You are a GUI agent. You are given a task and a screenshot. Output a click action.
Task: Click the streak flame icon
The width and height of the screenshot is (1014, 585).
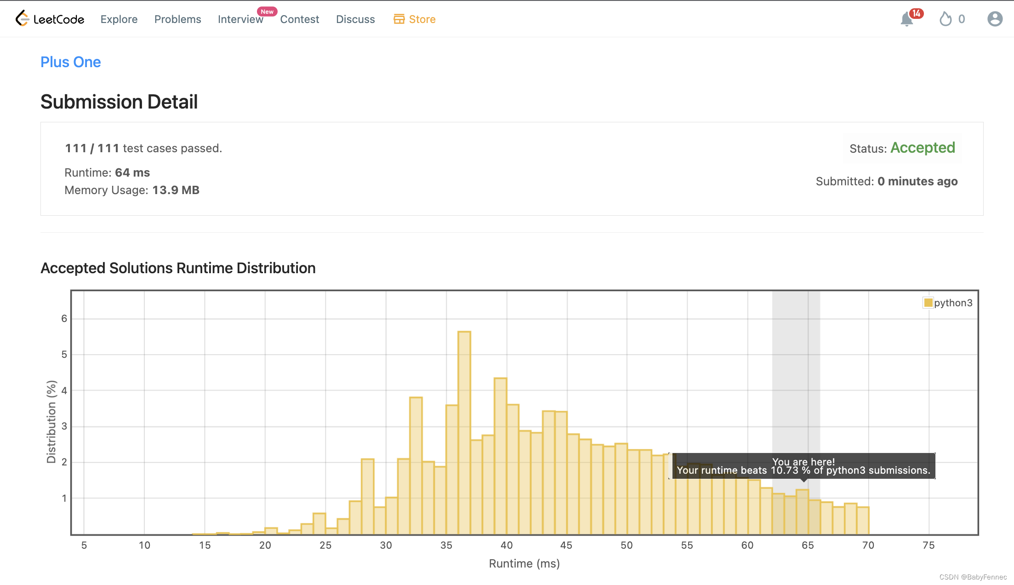click(x=945, y=19)
